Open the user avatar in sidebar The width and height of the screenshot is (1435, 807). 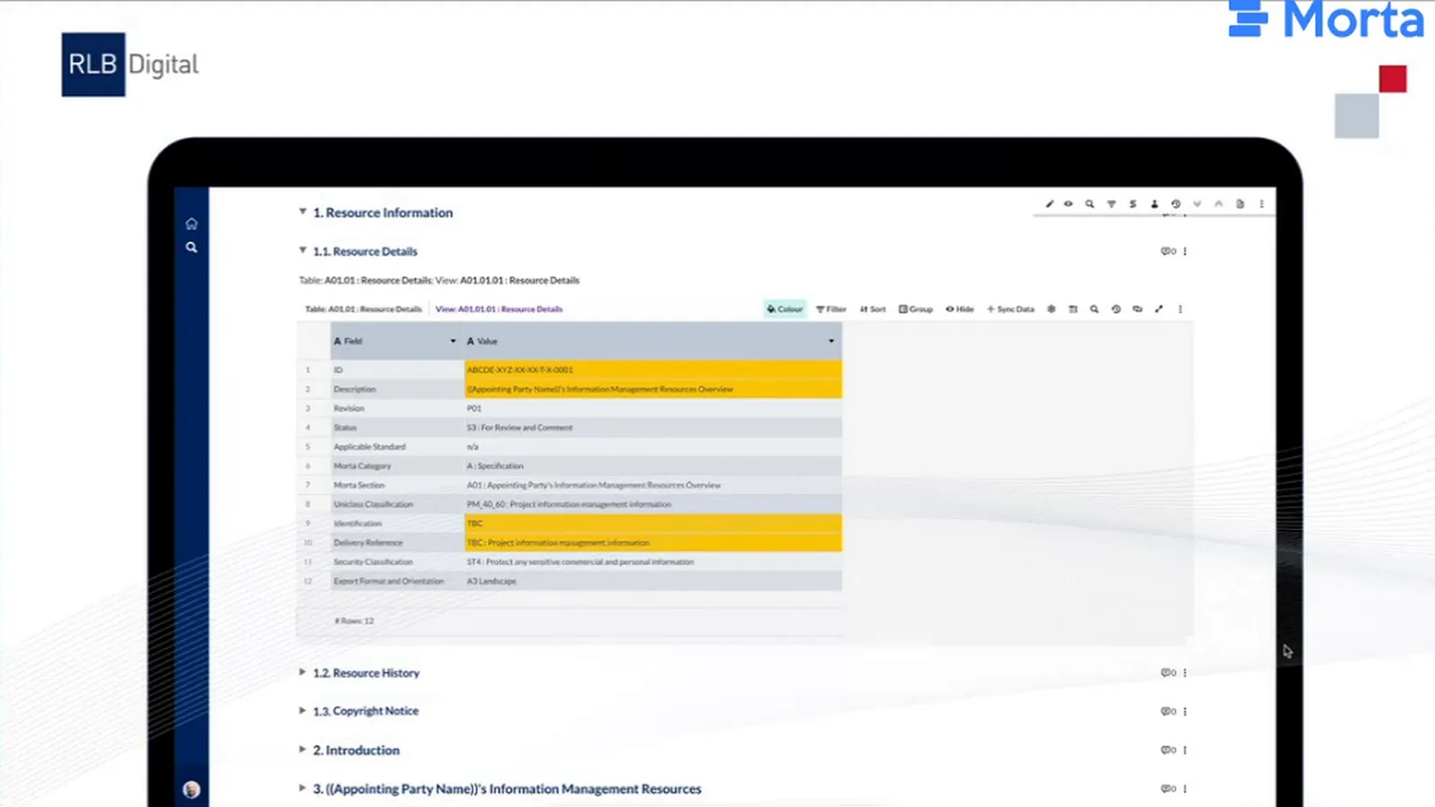click(x=191, y=789)
